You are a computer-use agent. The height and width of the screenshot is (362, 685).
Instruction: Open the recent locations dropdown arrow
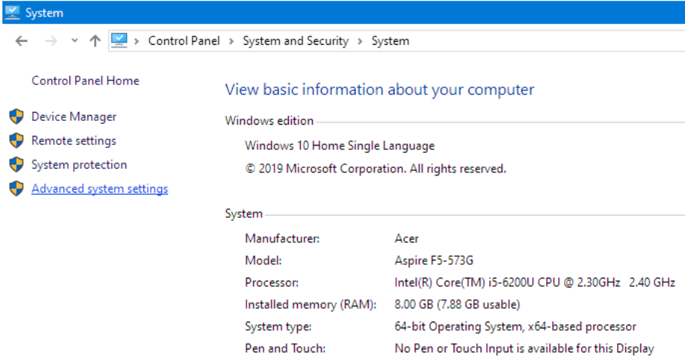point(74,42)
